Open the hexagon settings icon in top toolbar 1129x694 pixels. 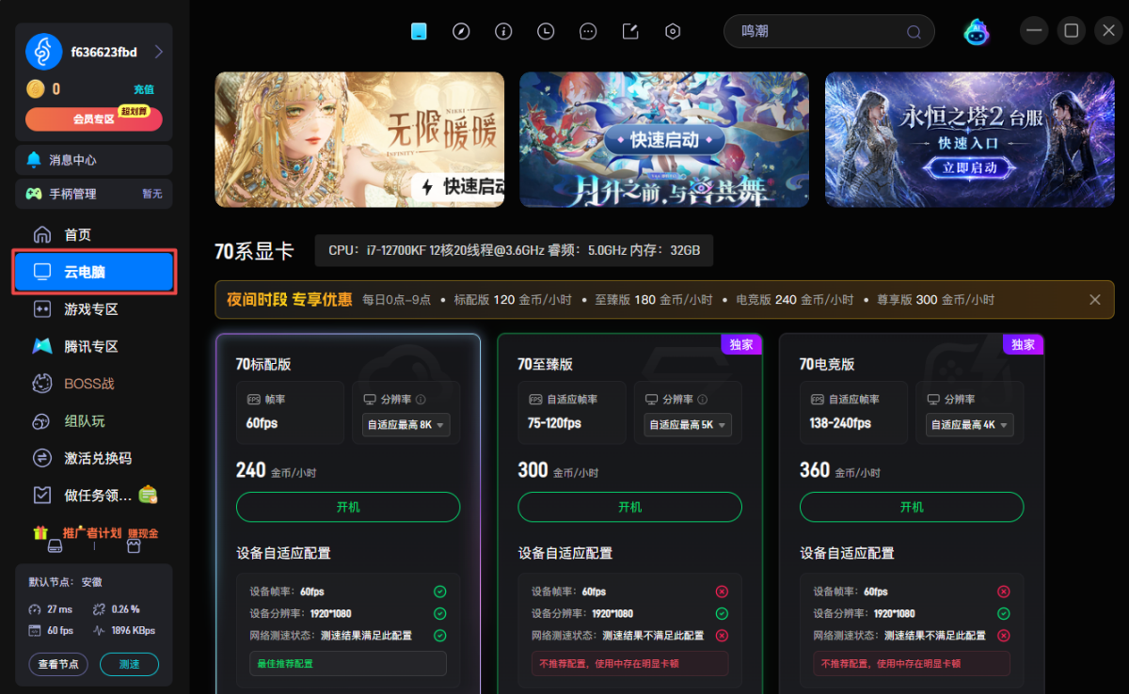pyautogui.click(x=673, y=31)
